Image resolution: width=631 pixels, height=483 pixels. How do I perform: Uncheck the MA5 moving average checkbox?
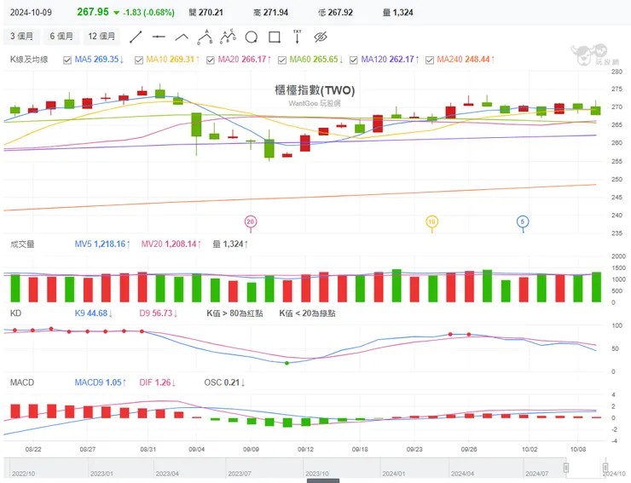point(67,60)
